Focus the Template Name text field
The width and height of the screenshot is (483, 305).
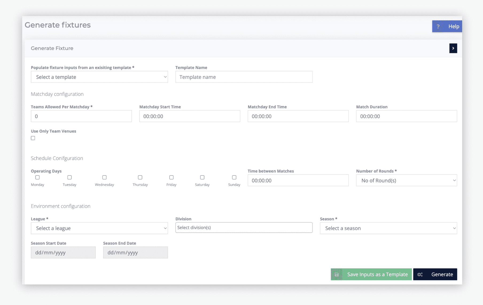click(244, 77)
